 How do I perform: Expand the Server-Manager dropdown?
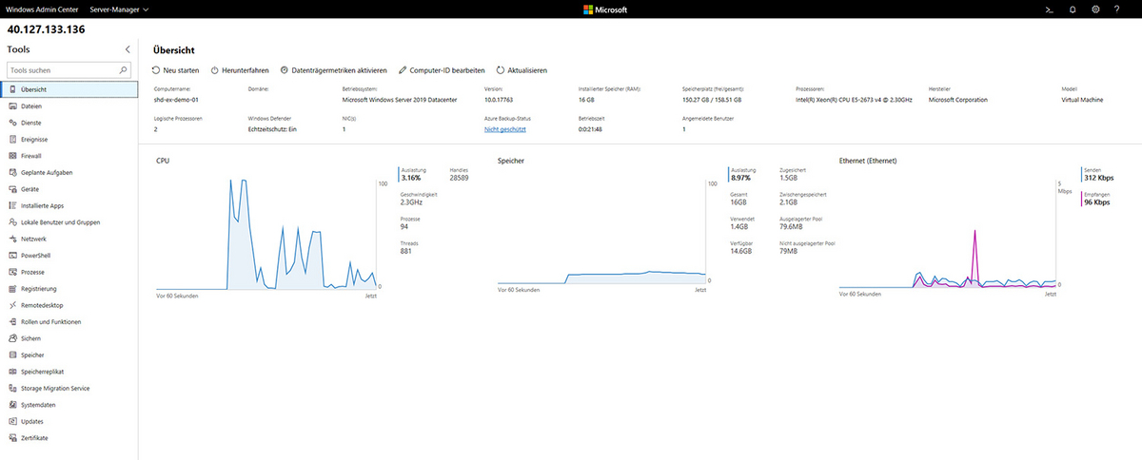point(119,9)
